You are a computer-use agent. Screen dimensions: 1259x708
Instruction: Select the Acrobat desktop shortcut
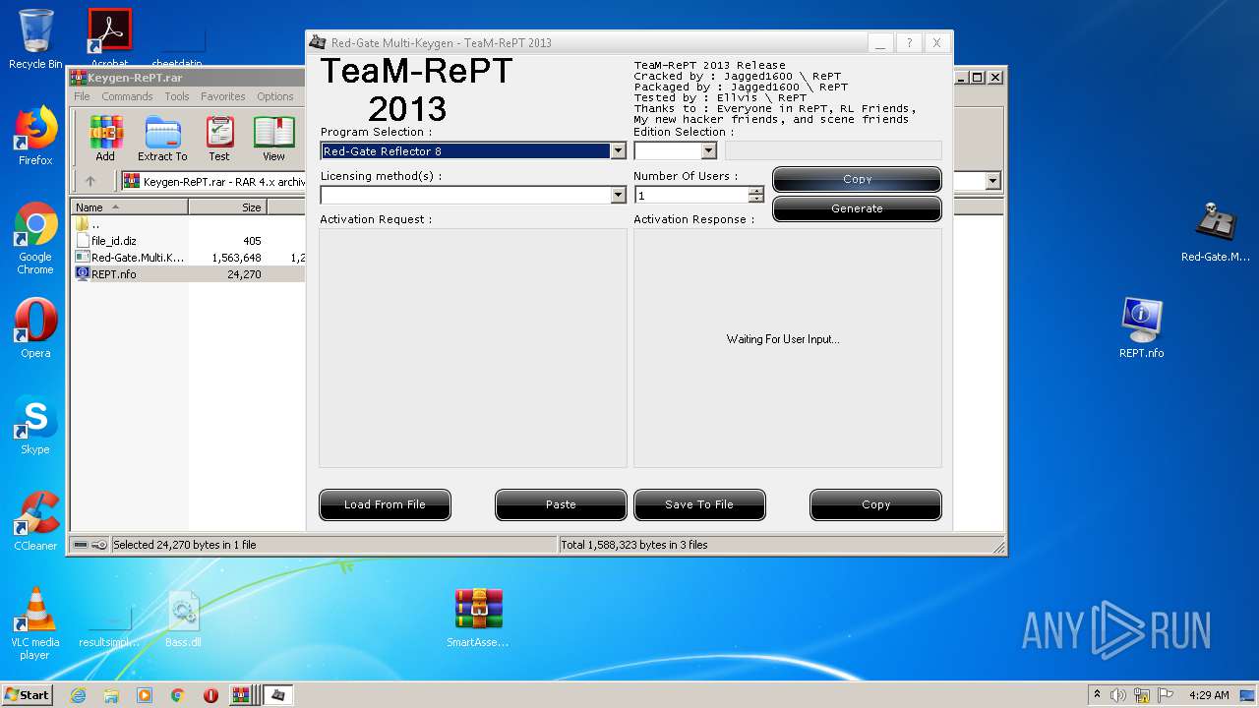click(110, 39)
